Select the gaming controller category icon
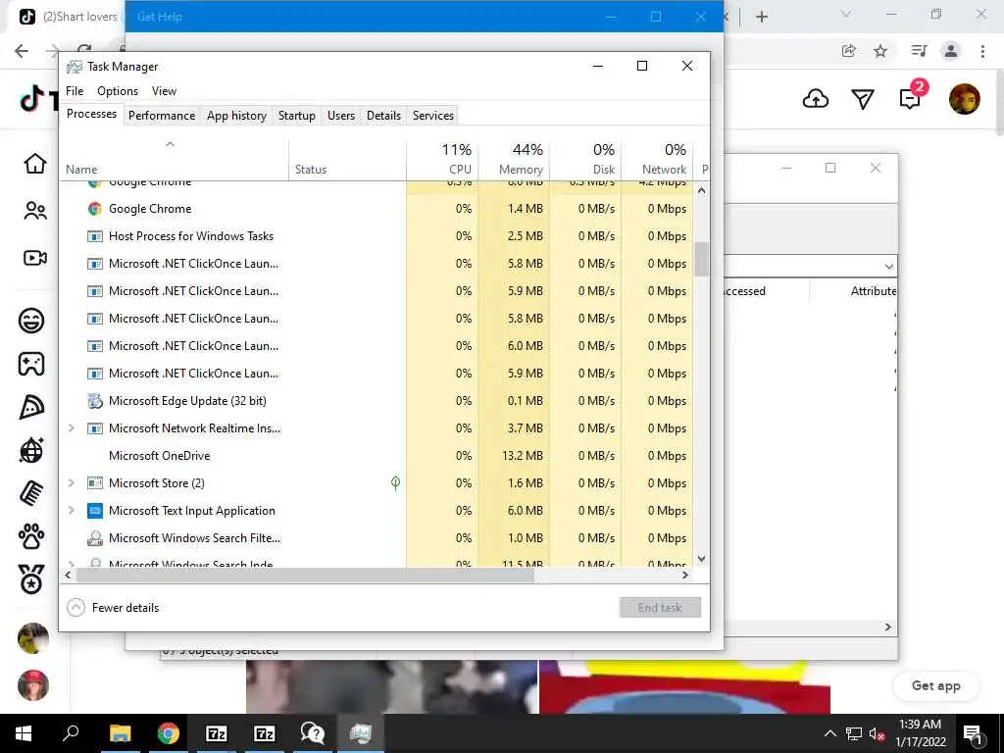 [x=31, y=364]
